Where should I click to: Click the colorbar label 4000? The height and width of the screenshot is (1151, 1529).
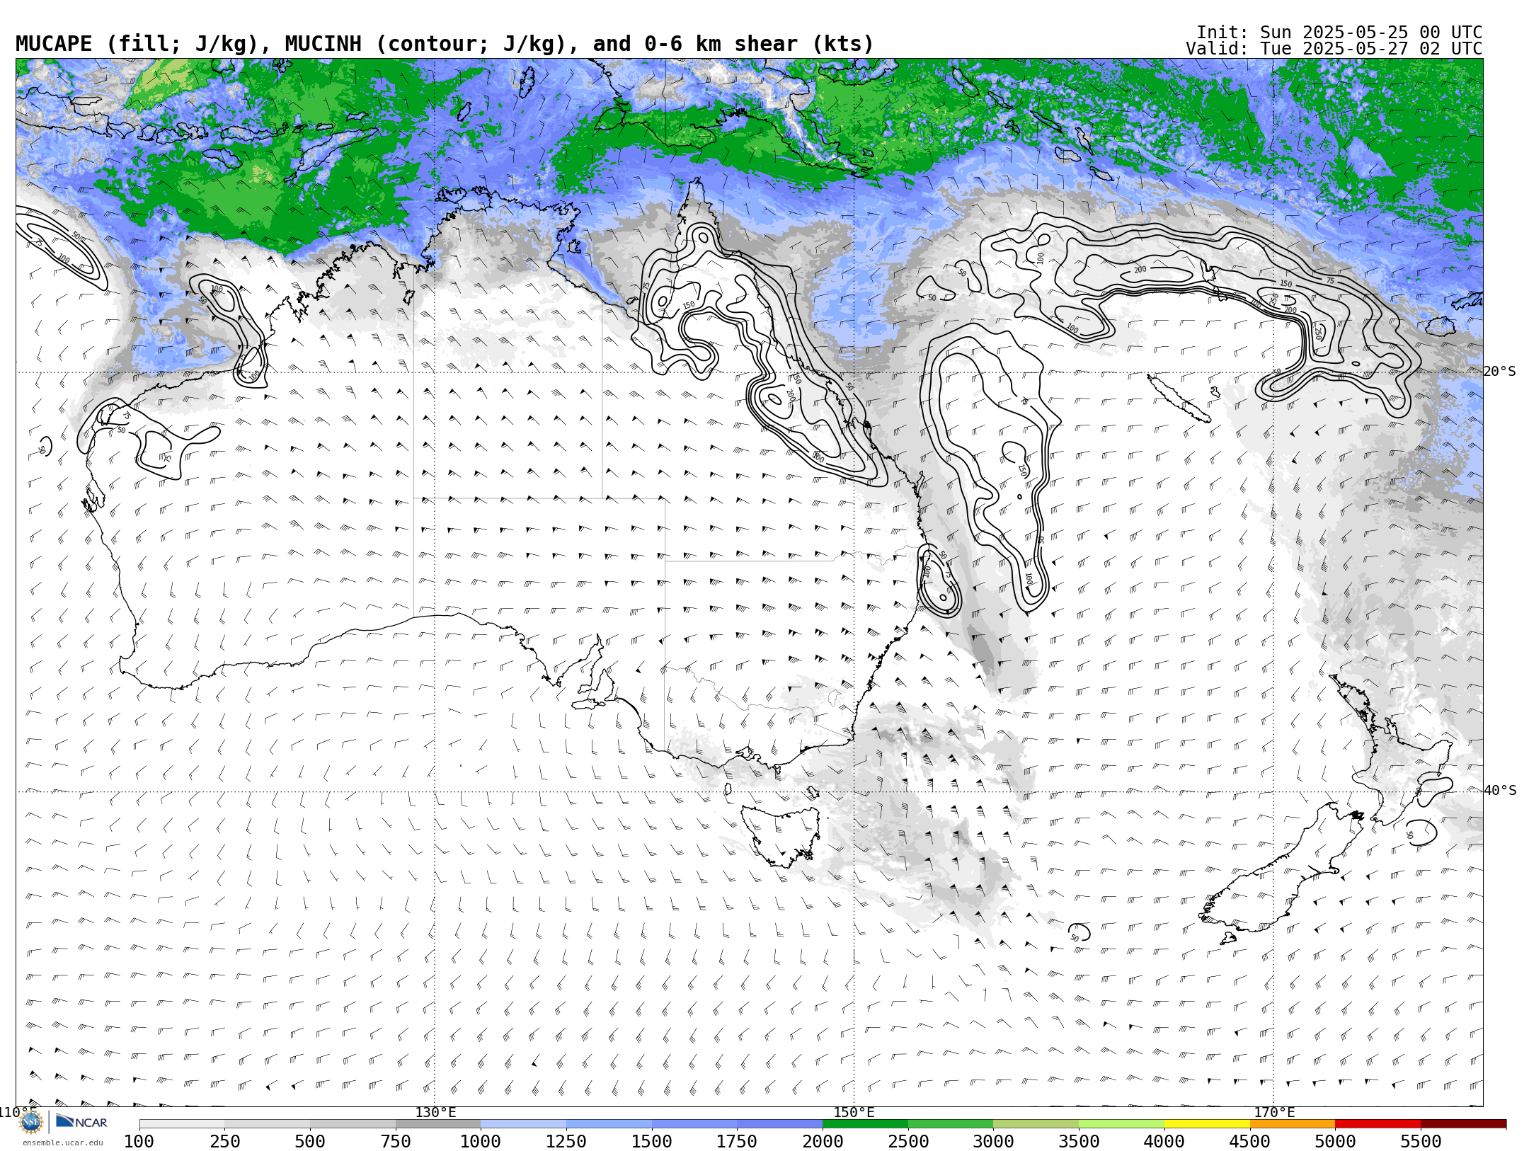1164,1142
